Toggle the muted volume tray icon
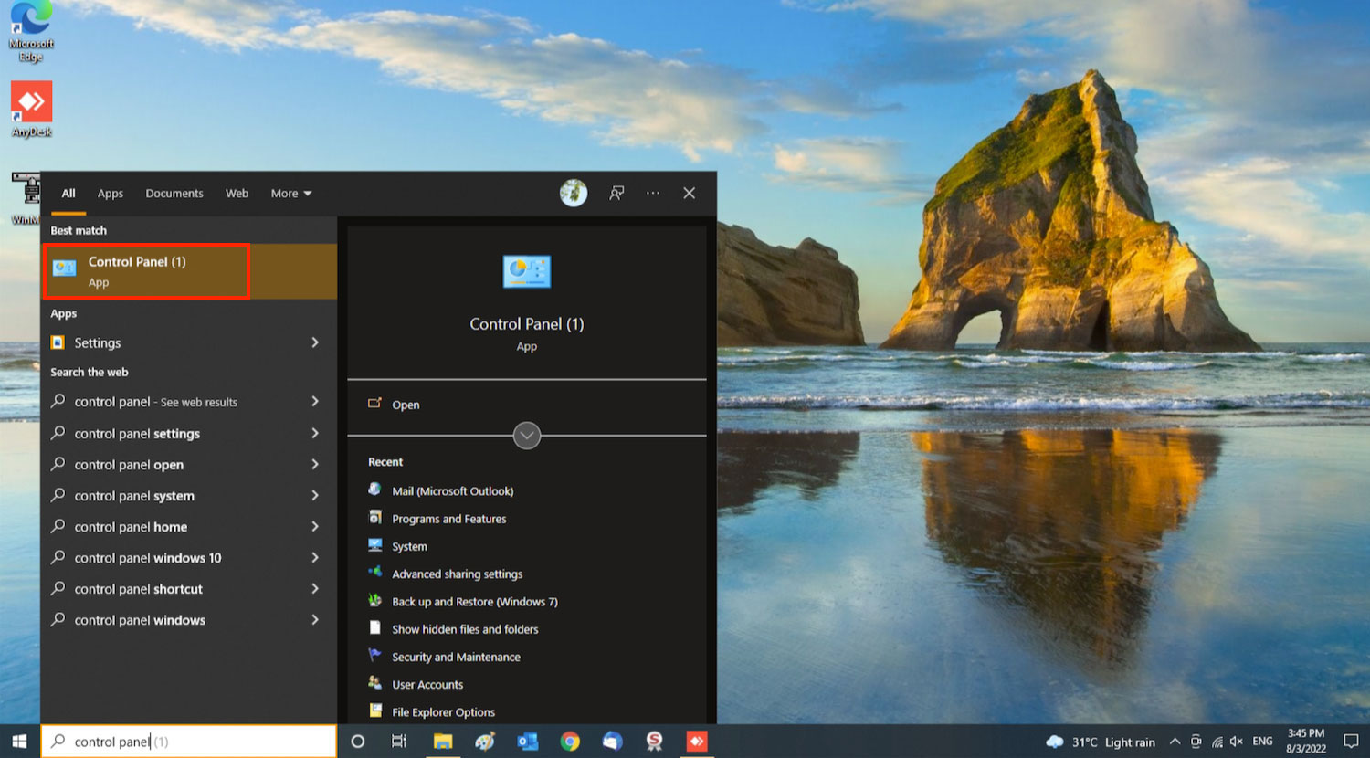This screenshot has height=758, width=1370. pyautogui.click(x=1237, y=742)
